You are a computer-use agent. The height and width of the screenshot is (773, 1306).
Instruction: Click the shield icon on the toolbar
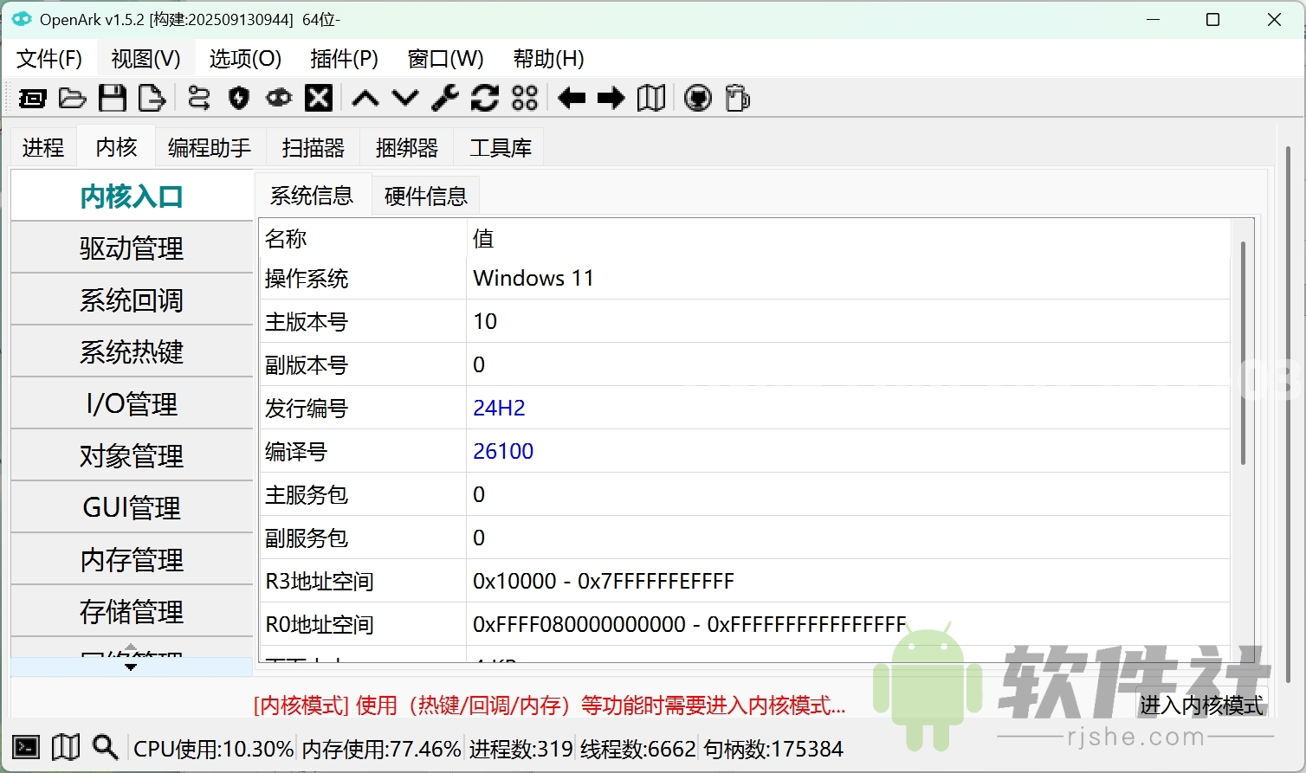(x=238, y=98)
